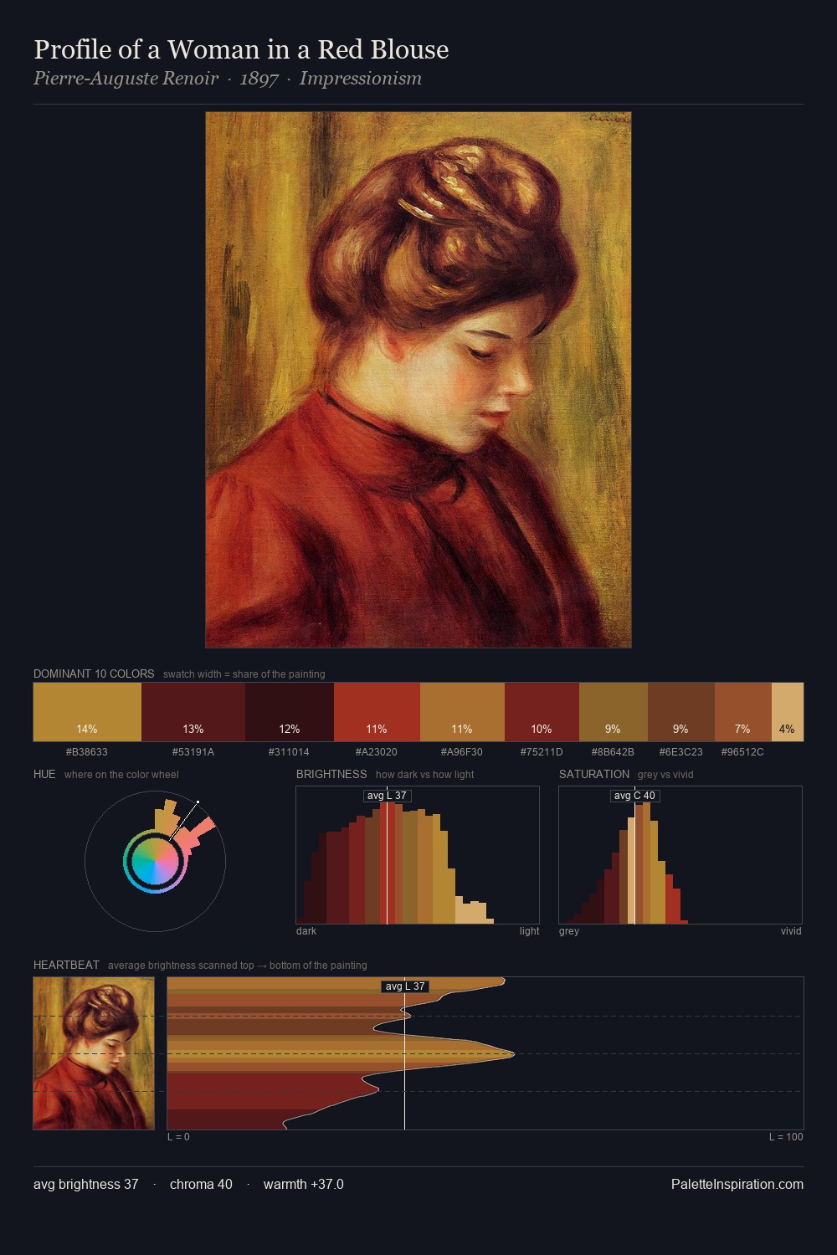
Task: Click caption 'how dark vs how light'
Action: (x=425, y=775)
